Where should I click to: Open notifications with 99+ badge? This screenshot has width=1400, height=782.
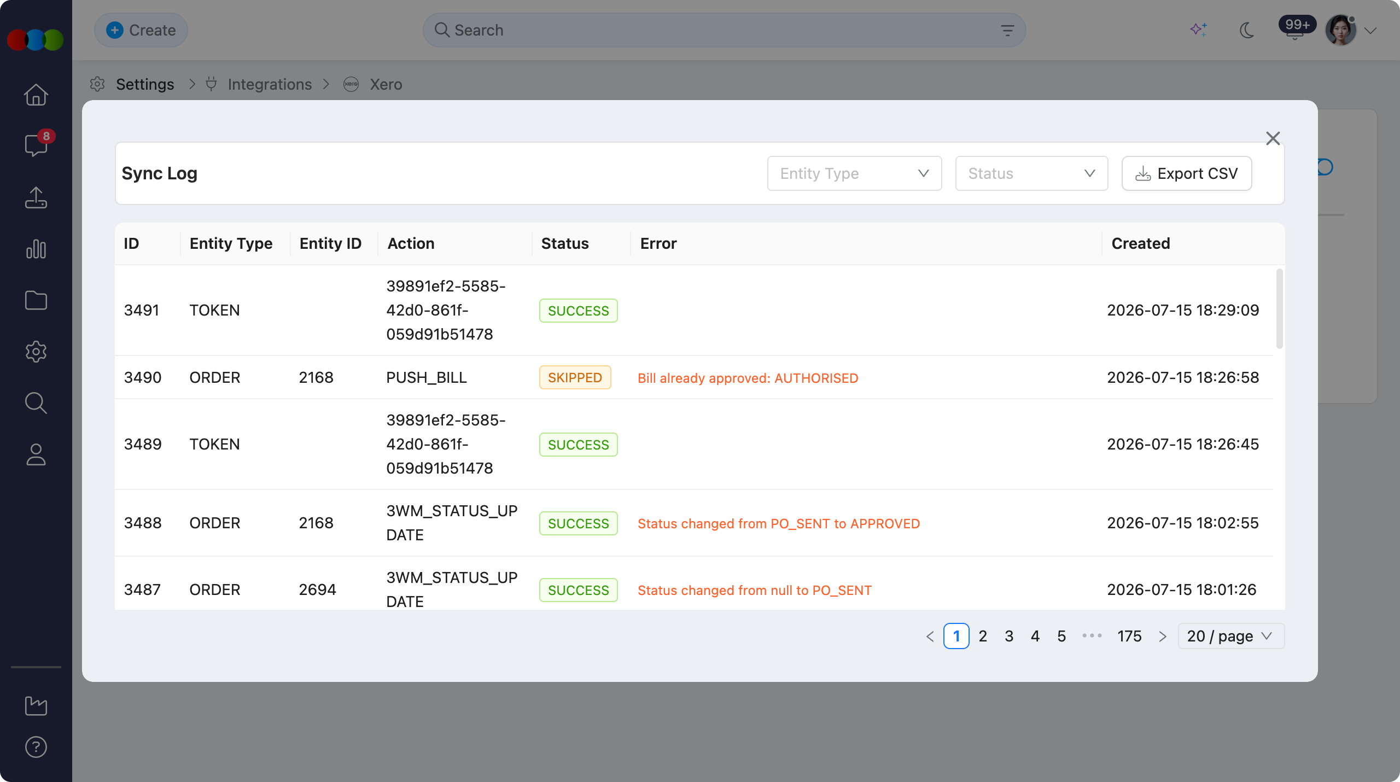click(x=1296, y=28)
